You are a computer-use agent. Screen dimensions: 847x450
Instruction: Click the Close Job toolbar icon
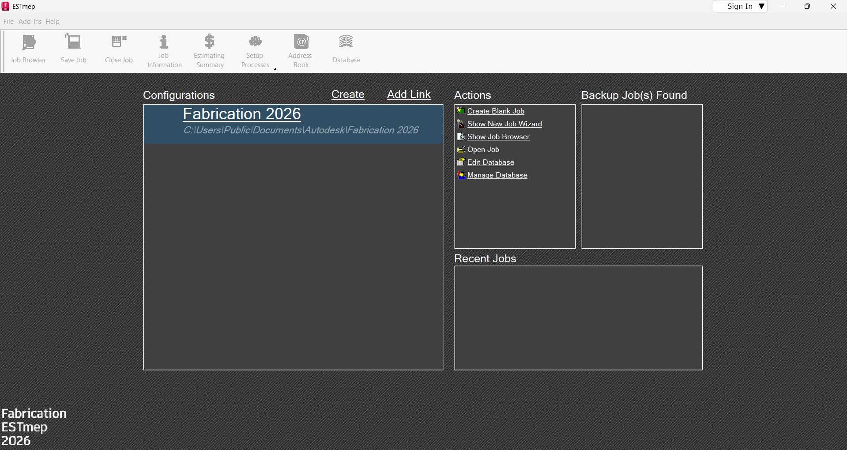click(119, 43)
